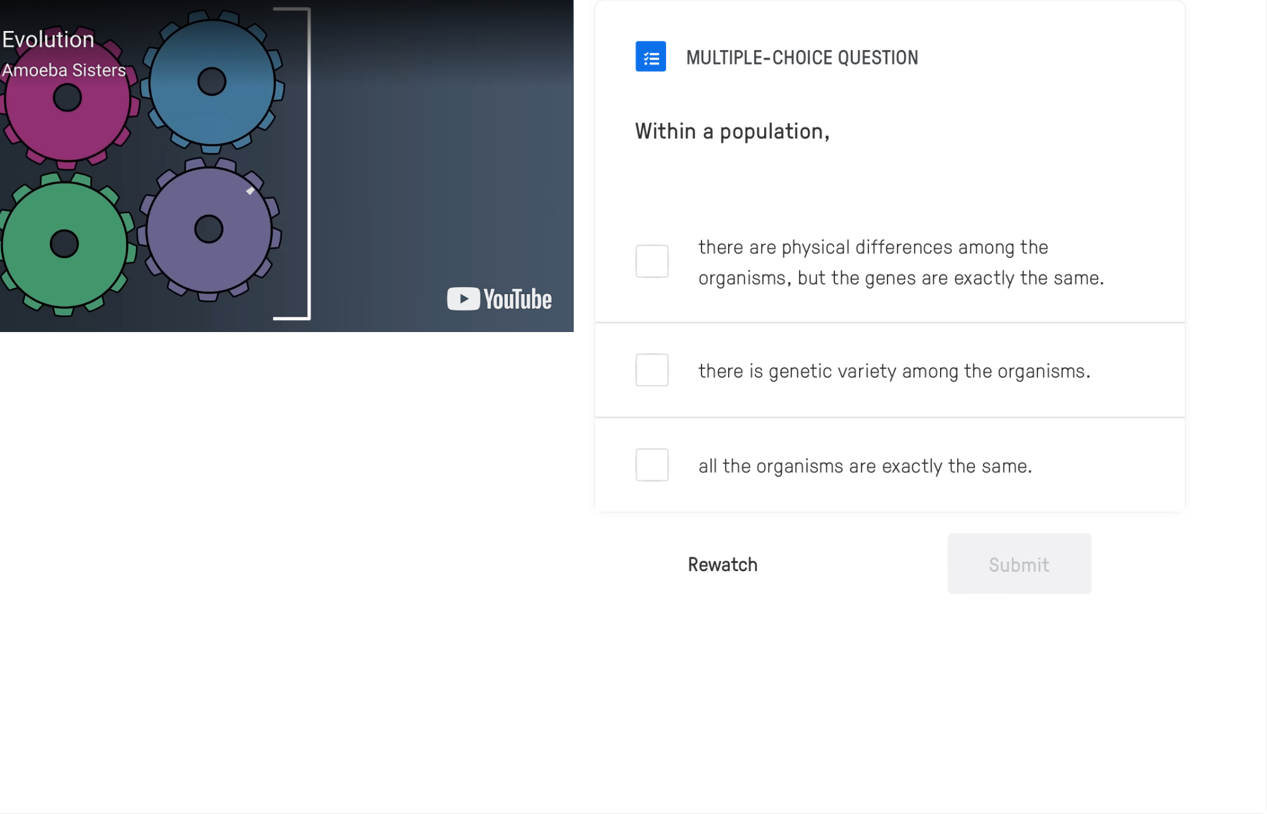Click the green gear in video
The image size is (1267, 814).
[65, 244]
